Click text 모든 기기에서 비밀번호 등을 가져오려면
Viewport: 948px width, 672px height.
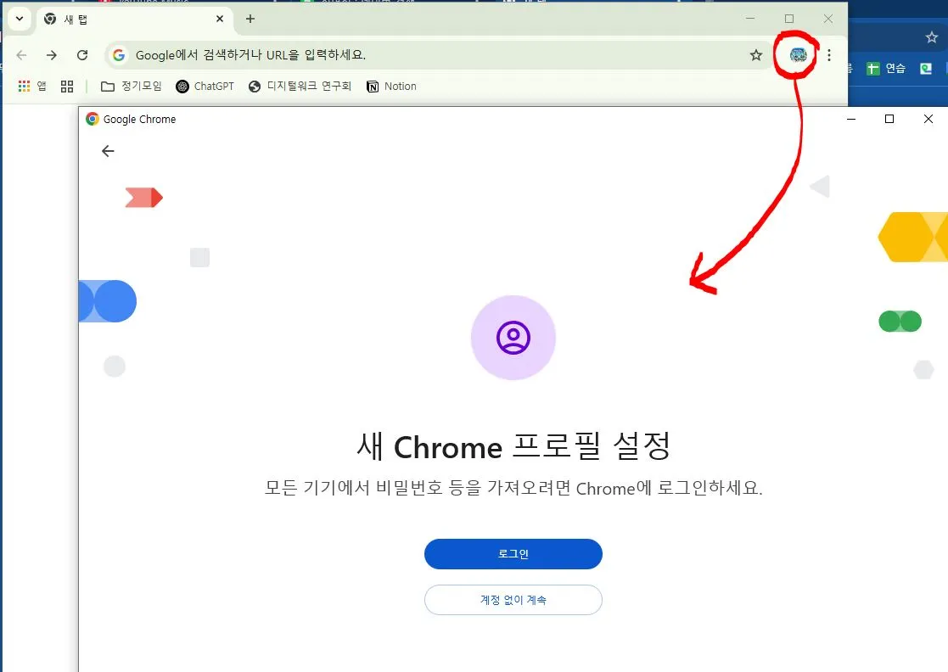[418, 488]
